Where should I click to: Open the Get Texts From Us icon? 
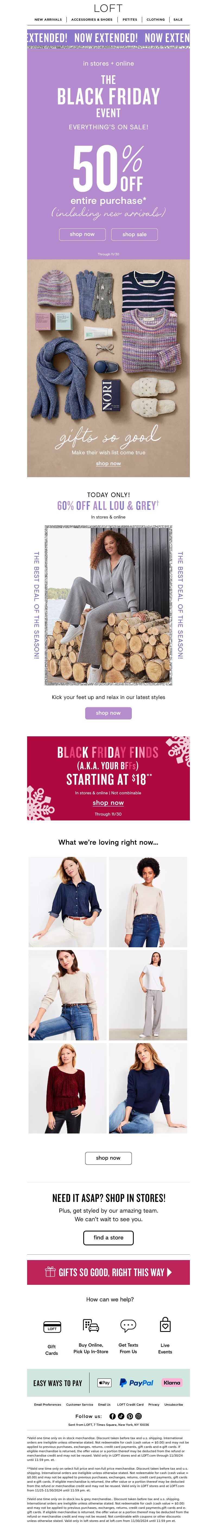[x=128, y=1325]
